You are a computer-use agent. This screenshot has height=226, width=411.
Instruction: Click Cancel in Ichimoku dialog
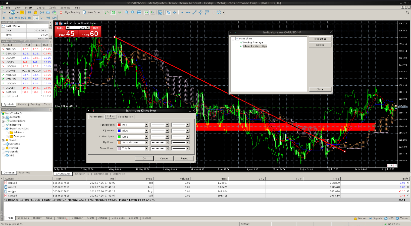(x=164, y=158)
